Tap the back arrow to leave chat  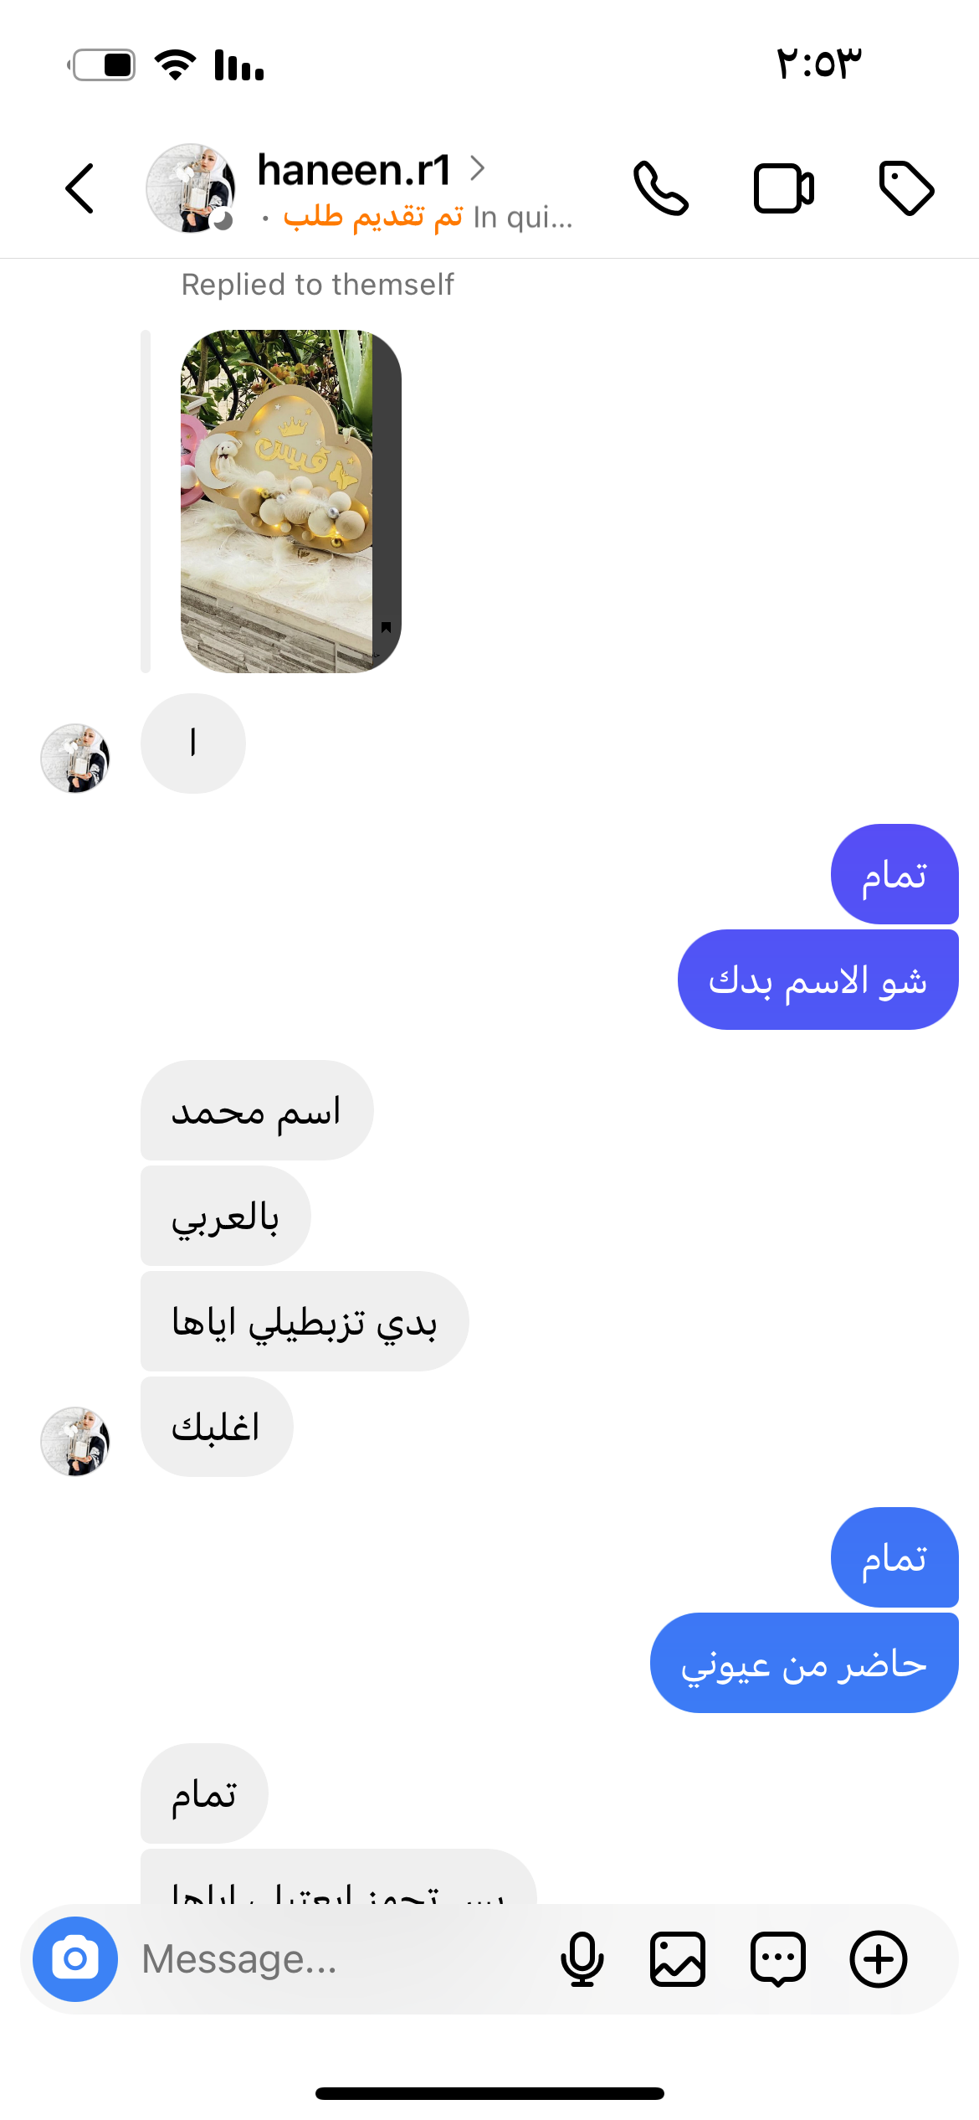pos(79,188)
